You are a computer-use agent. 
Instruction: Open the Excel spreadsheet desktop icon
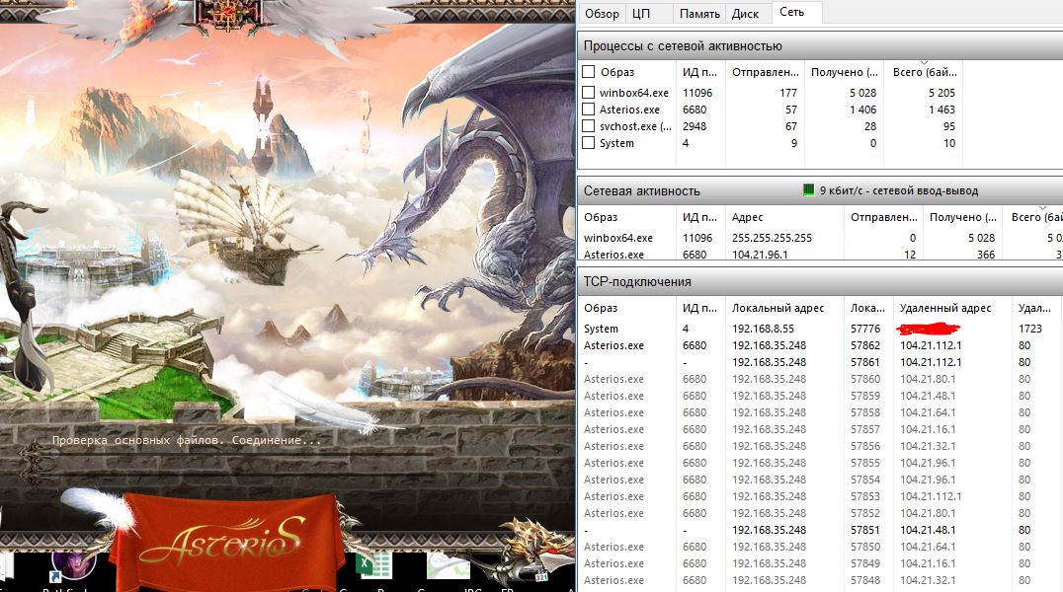[x=373, y=566]
